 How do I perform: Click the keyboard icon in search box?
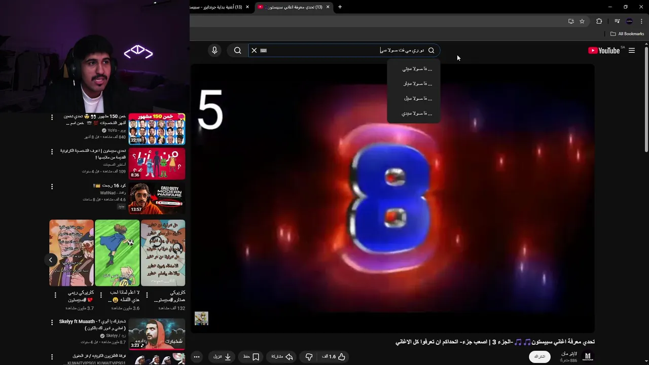pyautogui.click(x=263, y=50)
